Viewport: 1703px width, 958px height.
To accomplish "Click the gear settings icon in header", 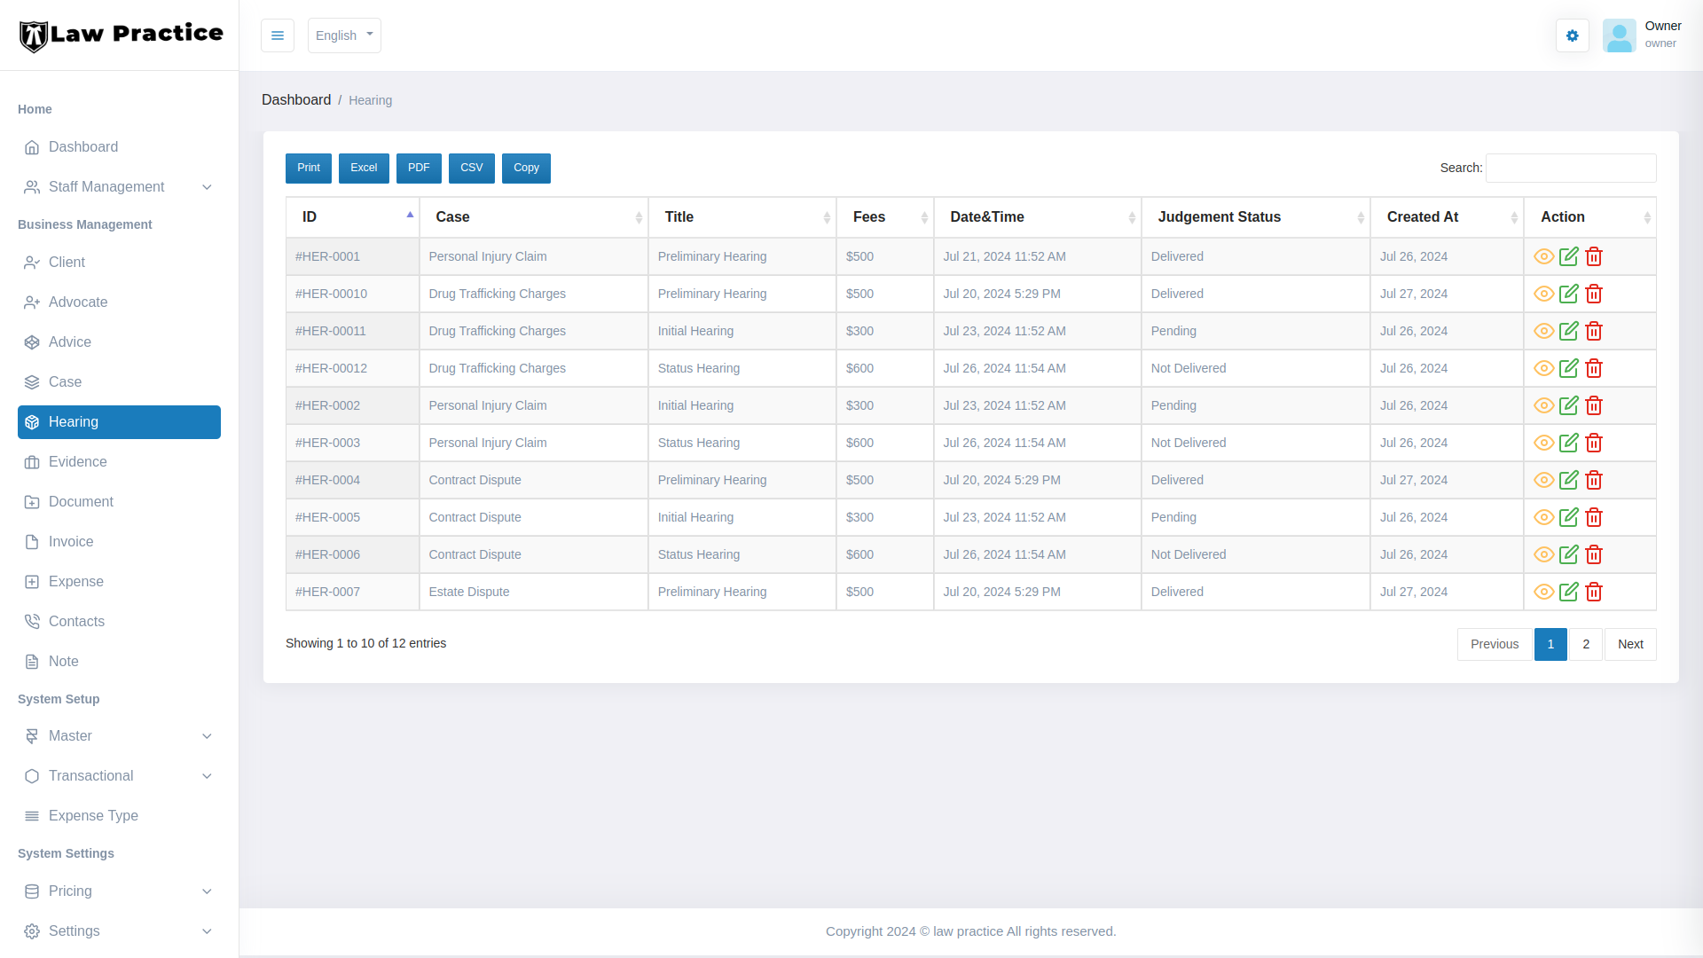I will point(1572,35).
